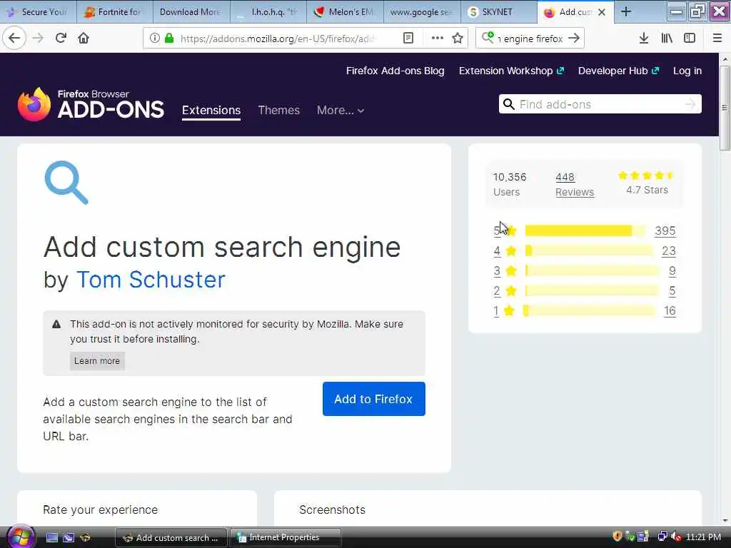This screenshot has height=548, width=731.
Task: Switch to Fortnite tab
Action: coord(115,12)
